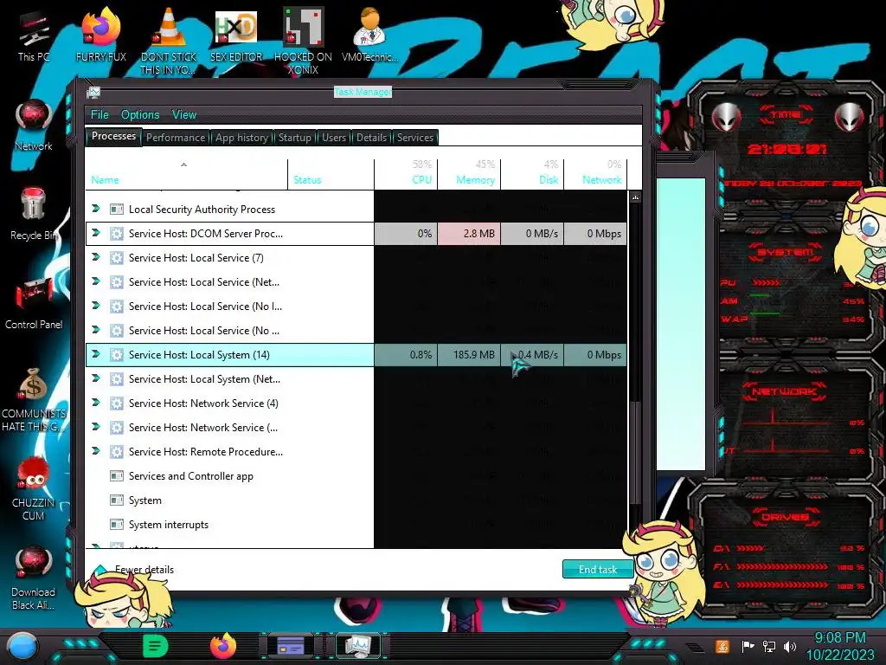This screenshot has height=665, width=886.
Task: Click the End task button
Action: (x=598, y=570)
